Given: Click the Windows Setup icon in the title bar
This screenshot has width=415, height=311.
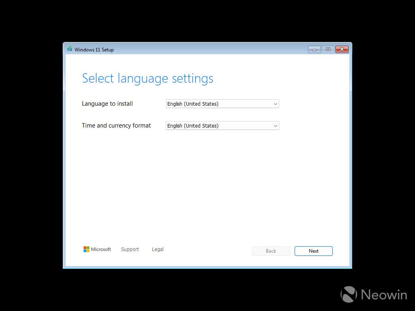Looking at the screenshot, I should pos(69,49).
